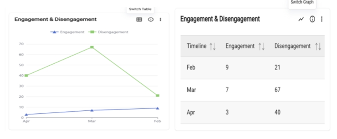
Task: Sort table by Disengagement arrows
Action: pos(318,46)
